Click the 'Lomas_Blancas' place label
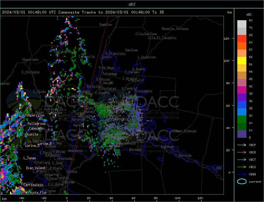 point(185,131)
